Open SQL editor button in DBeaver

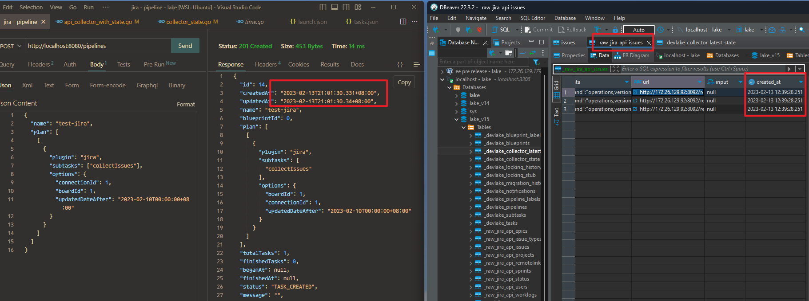point(501,30)
